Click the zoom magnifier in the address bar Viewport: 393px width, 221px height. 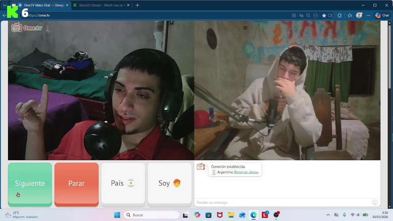click(x=308, y=15)
